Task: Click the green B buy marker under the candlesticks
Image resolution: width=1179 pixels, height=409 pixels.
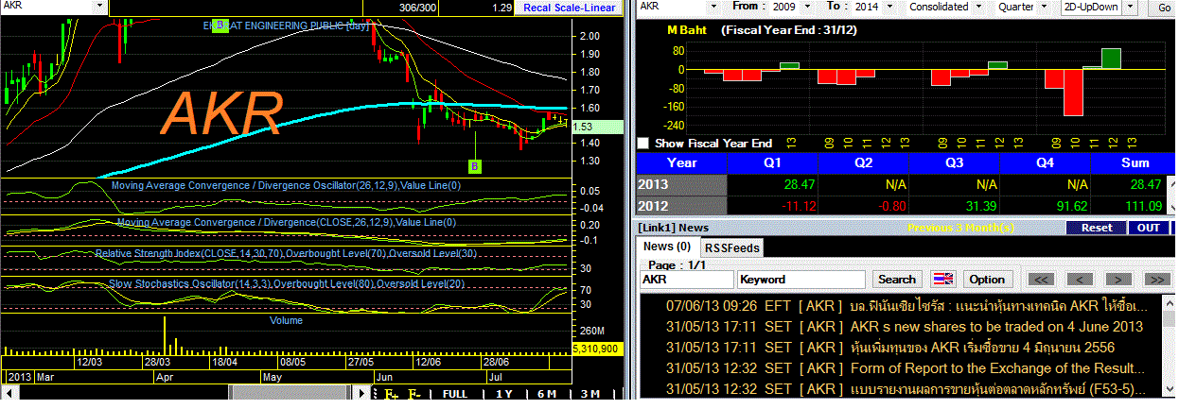Action: [x=474, y=166]
